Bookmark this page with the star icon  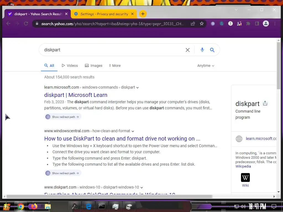pyautogui.click(x=201, y=24)
